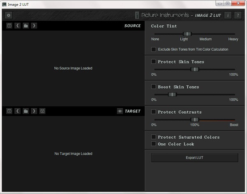
Task: Enable Exclude Skin Tones from Tint checkbox
Action: pyautogui.click(x=154, y=49)
